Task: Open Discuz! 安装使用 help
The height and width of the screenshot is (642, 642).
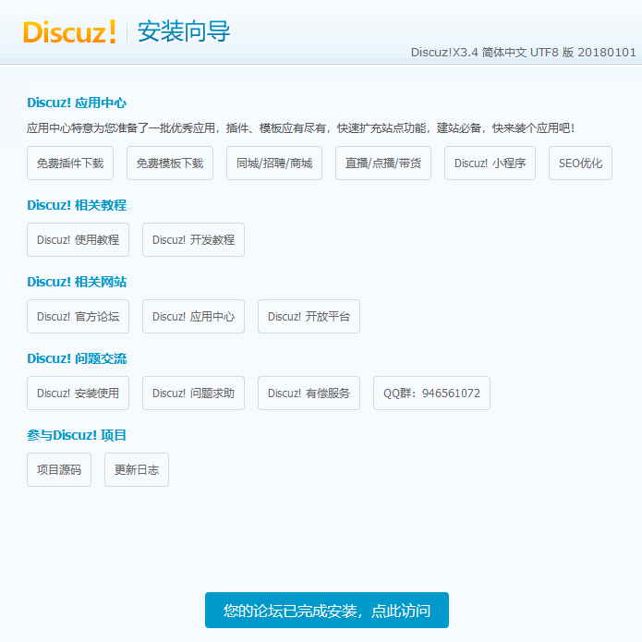Action: pos(79,394)
